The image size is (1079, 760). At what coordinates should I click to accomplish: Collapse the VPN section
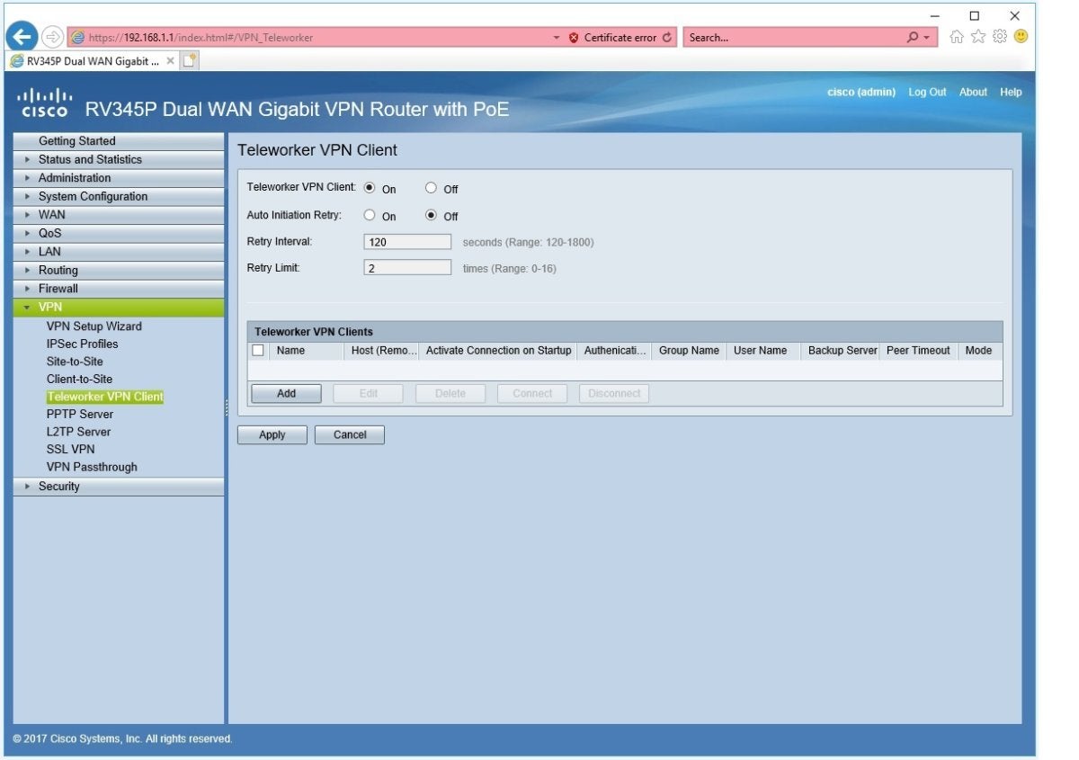tap(119, 308)
